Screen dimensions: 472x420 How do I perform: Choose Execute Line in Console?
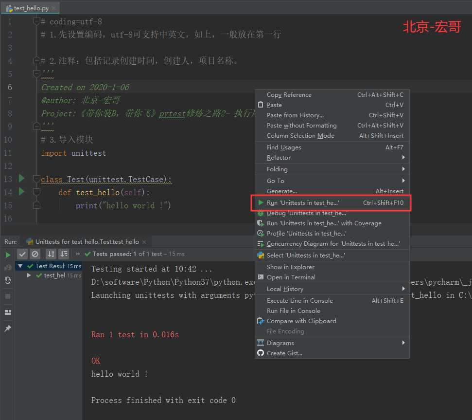click(x=332, y=301)
